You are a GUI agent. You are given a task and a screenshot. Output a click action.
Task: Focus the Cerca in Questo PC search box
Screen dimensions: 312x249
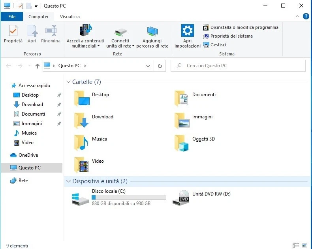tap(238, 66)
